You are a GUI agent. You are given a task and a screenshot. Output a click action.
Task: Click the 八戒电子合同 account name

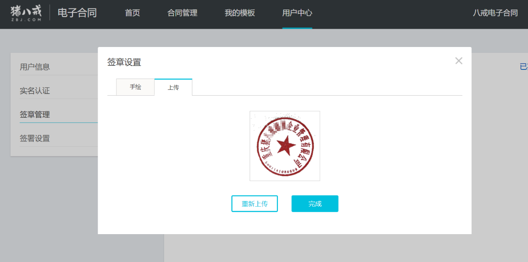pos(495,13)
